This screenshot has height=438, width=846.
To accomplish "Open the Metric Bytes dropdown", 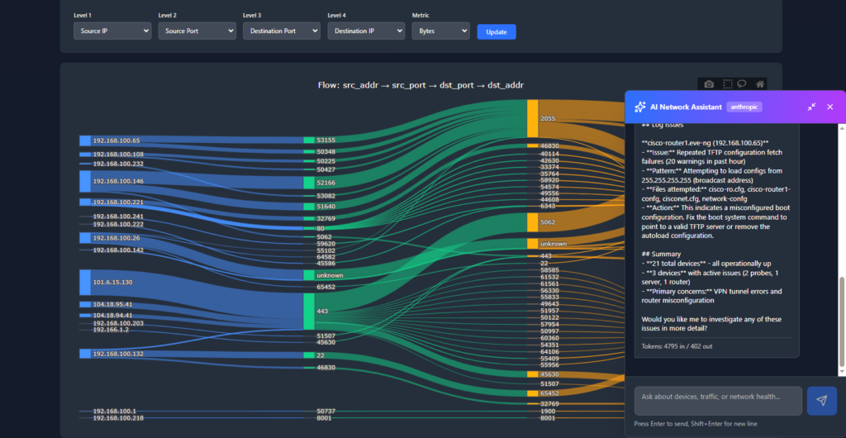I will pos(440,31).
